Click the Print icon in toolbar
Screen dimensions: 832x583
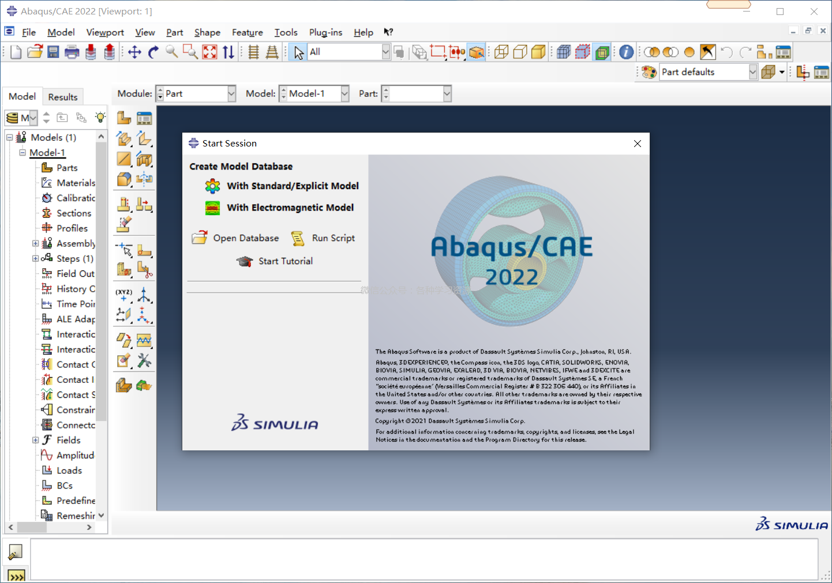pos(72,52)
